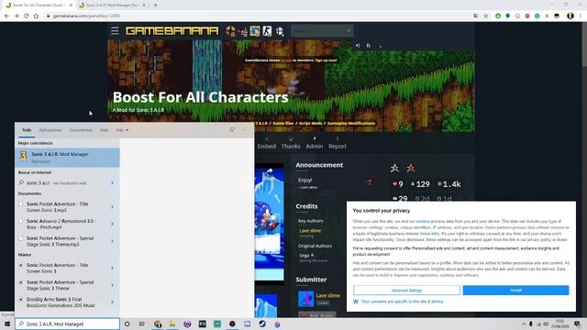Click the address bar URL
This screenshot has width=587, height=330.
(86, 16)
